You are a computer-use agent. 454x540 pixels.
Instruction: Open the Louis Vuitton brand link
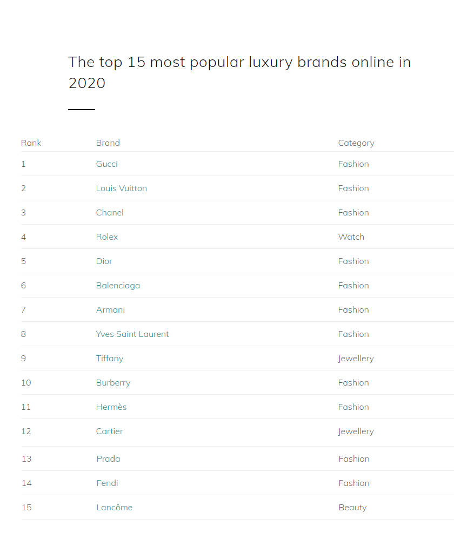[x=122, y=188]
